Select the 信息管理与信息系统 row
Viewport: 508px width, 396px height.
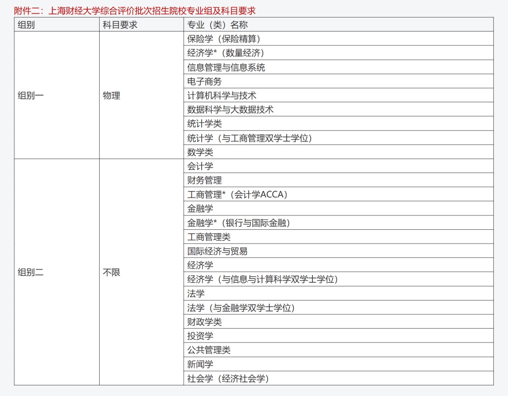[x=339, y=67]
